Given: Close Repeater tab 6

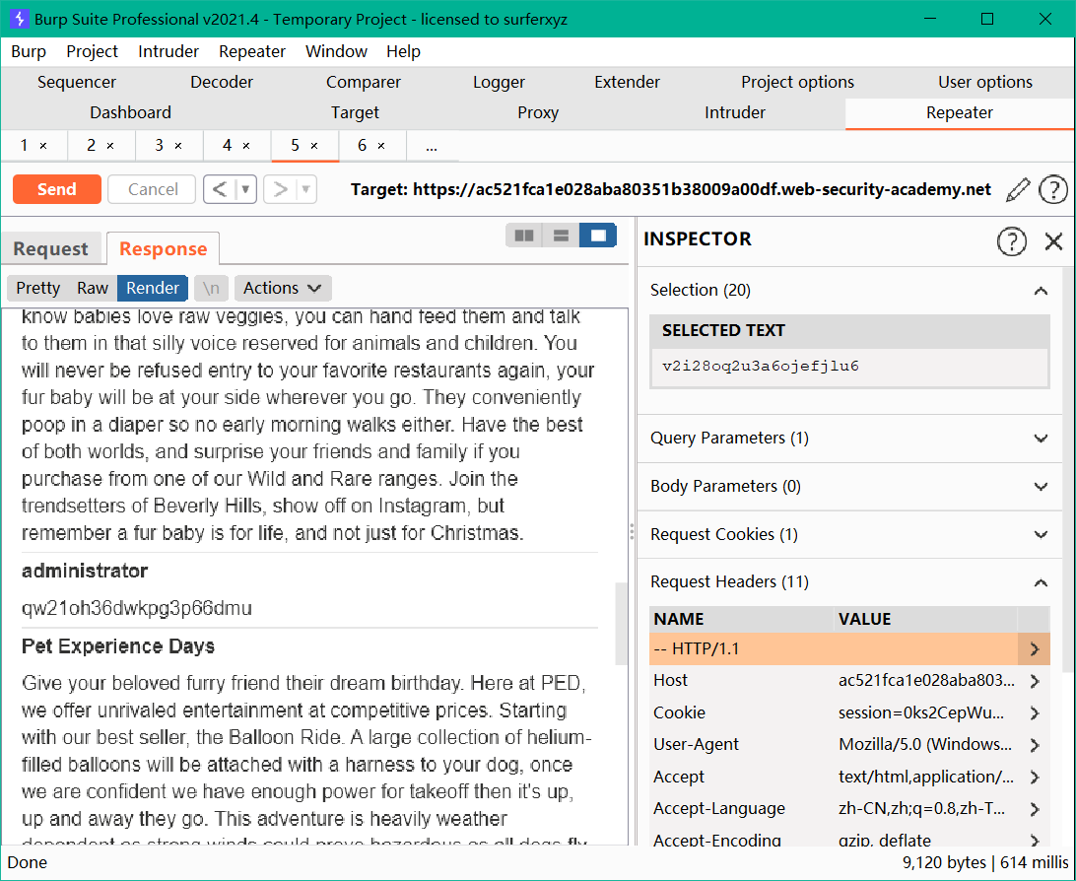Looking at the screenshot, I should tap(381, 146).
